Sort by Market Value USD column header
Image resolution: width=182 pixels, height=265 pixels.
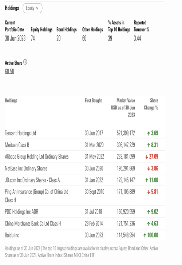coord(123,108)
